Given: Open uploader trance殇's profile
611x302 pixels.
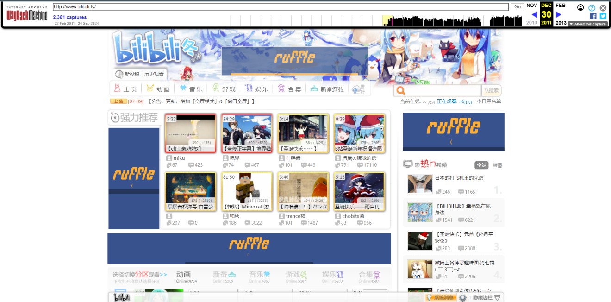Looking at the screenshot, I should pyautogui.click(x=296, y=216).
